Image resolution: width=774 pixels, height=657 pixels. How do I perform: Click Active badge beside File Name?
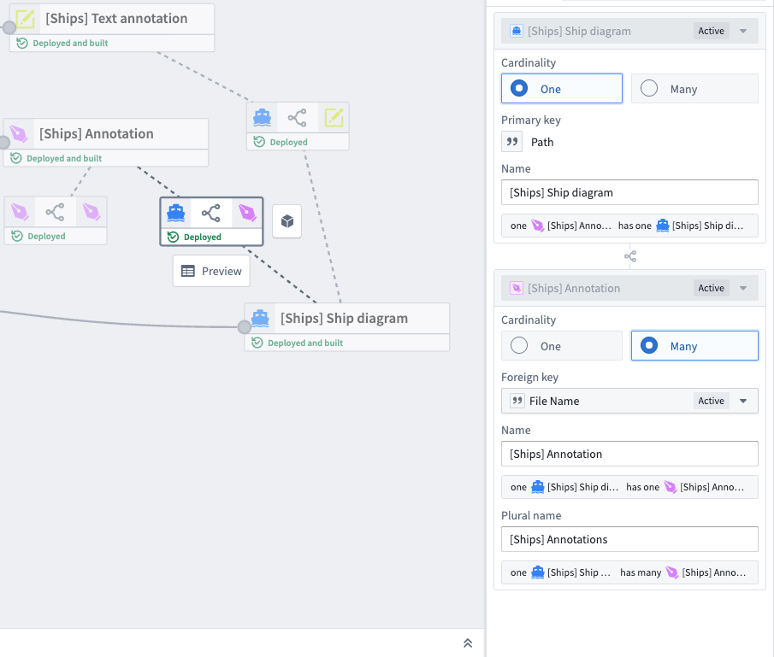[x=711, y=401]
